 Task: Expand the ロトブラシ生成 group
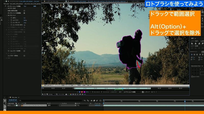(7, 8)
